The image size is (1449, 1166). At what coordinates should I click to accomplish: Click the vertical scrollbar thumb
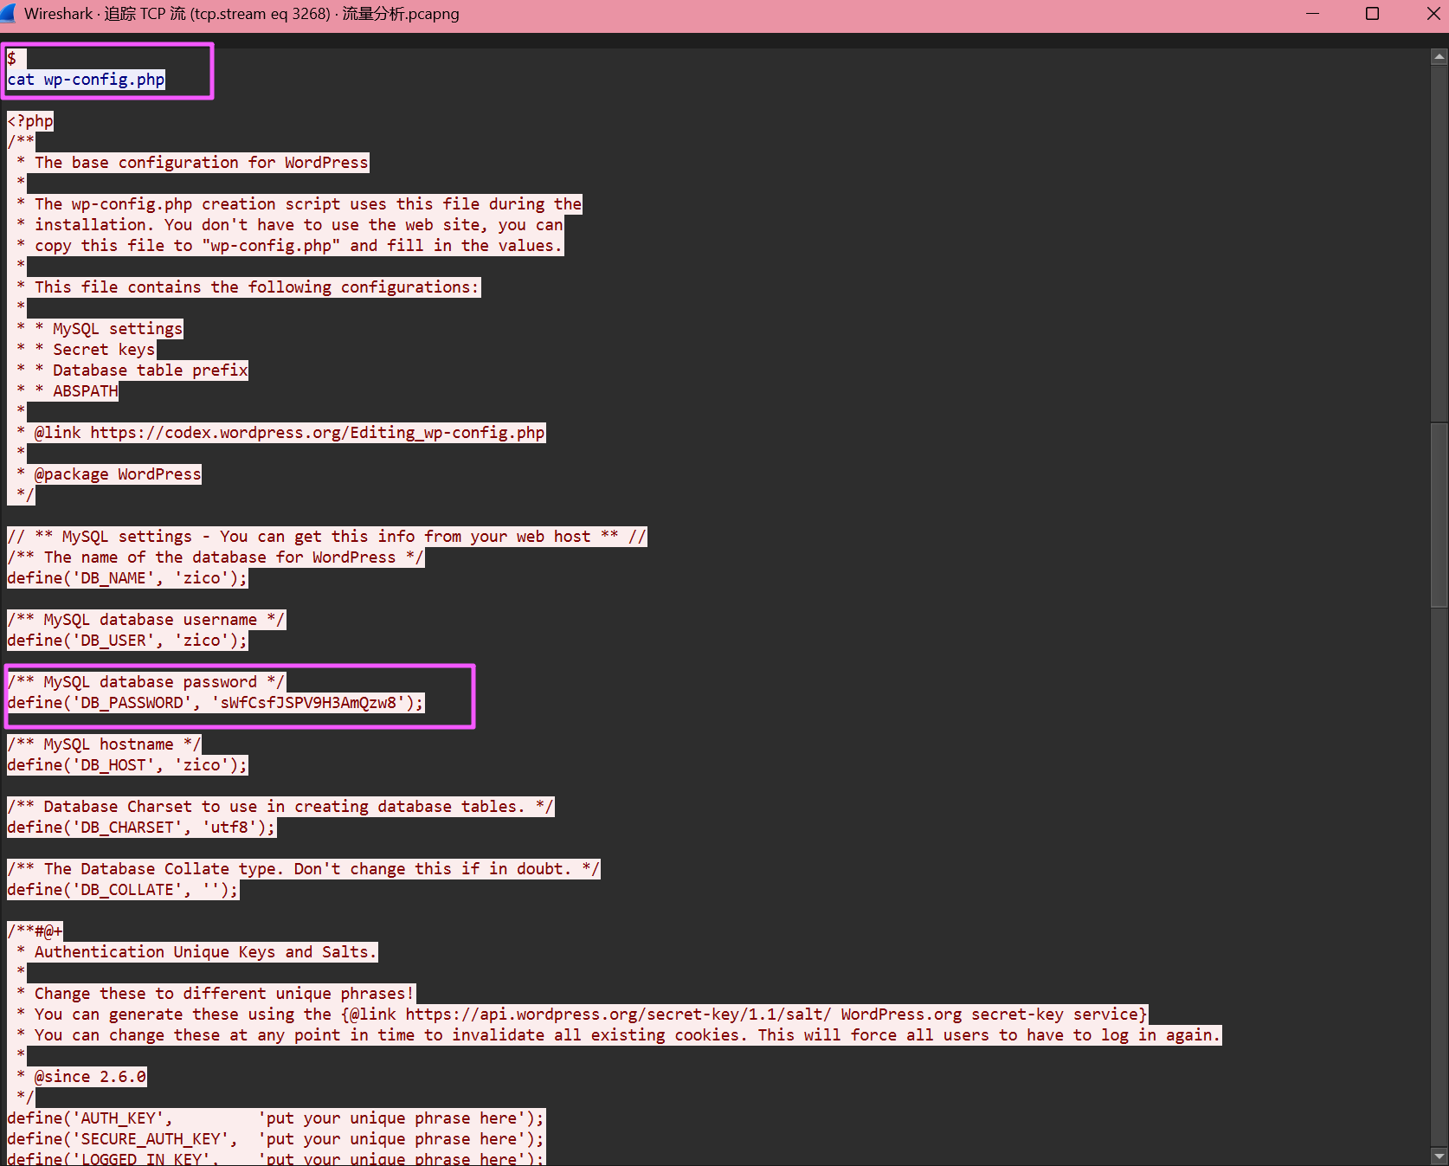[x=1439, y=515]
